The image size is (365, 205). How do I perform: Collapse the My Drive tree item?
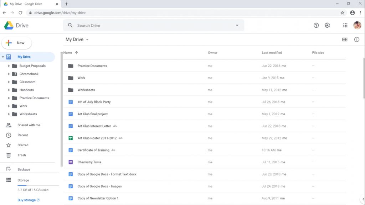(x=3, y=57)
